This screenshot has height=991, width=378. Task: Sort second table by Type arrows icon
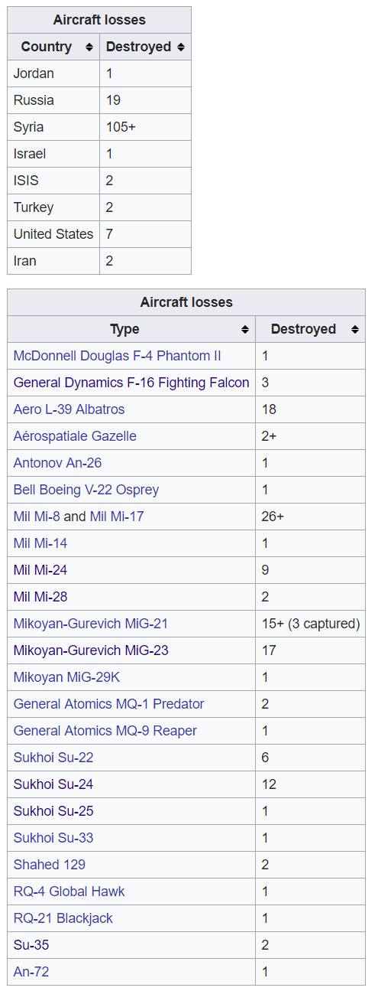pos(245,330)
